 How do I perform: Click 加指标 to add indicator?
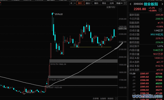[103, 98]
